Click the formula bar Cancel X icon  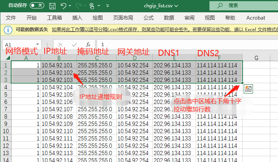(x=60, y=45)
